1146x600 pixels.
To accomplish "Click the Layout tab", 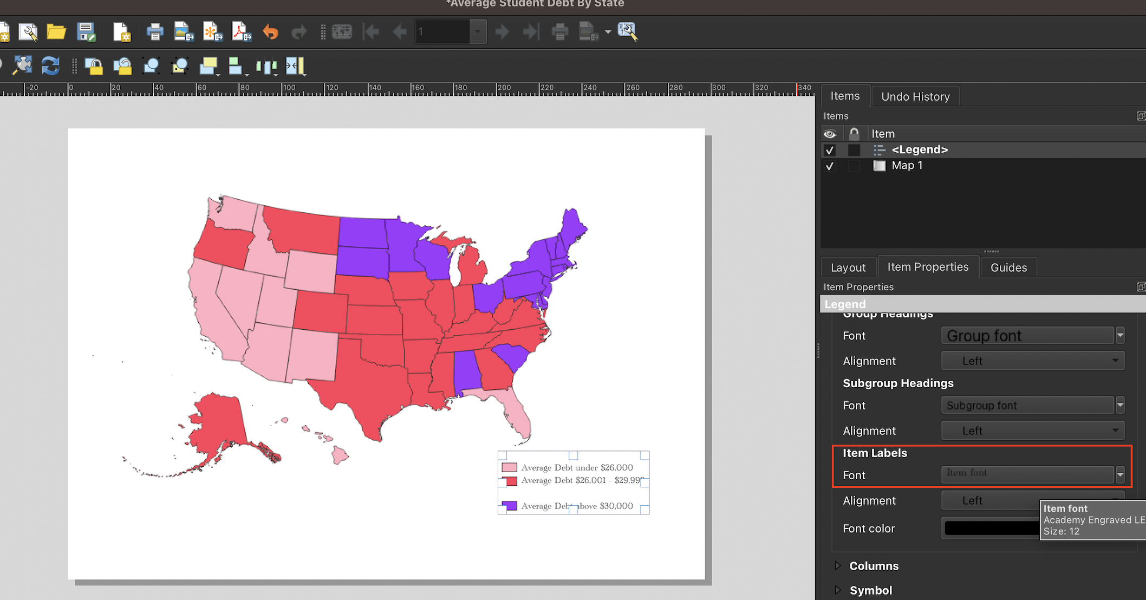I will click(x=849, y=266).
